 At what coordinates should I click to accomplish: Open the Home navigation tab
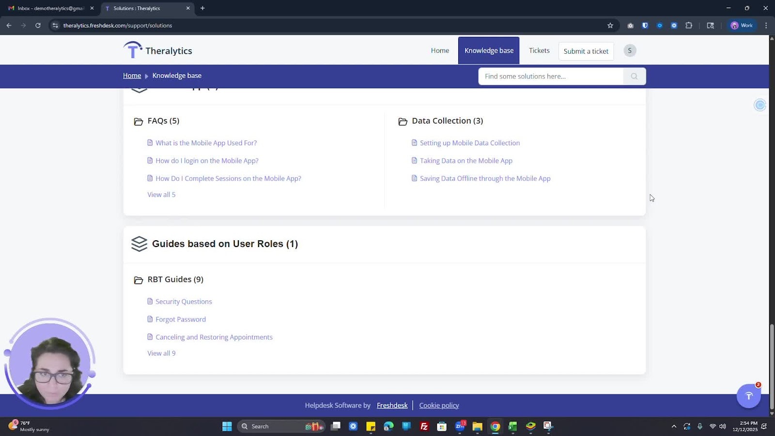click(440, 50)
